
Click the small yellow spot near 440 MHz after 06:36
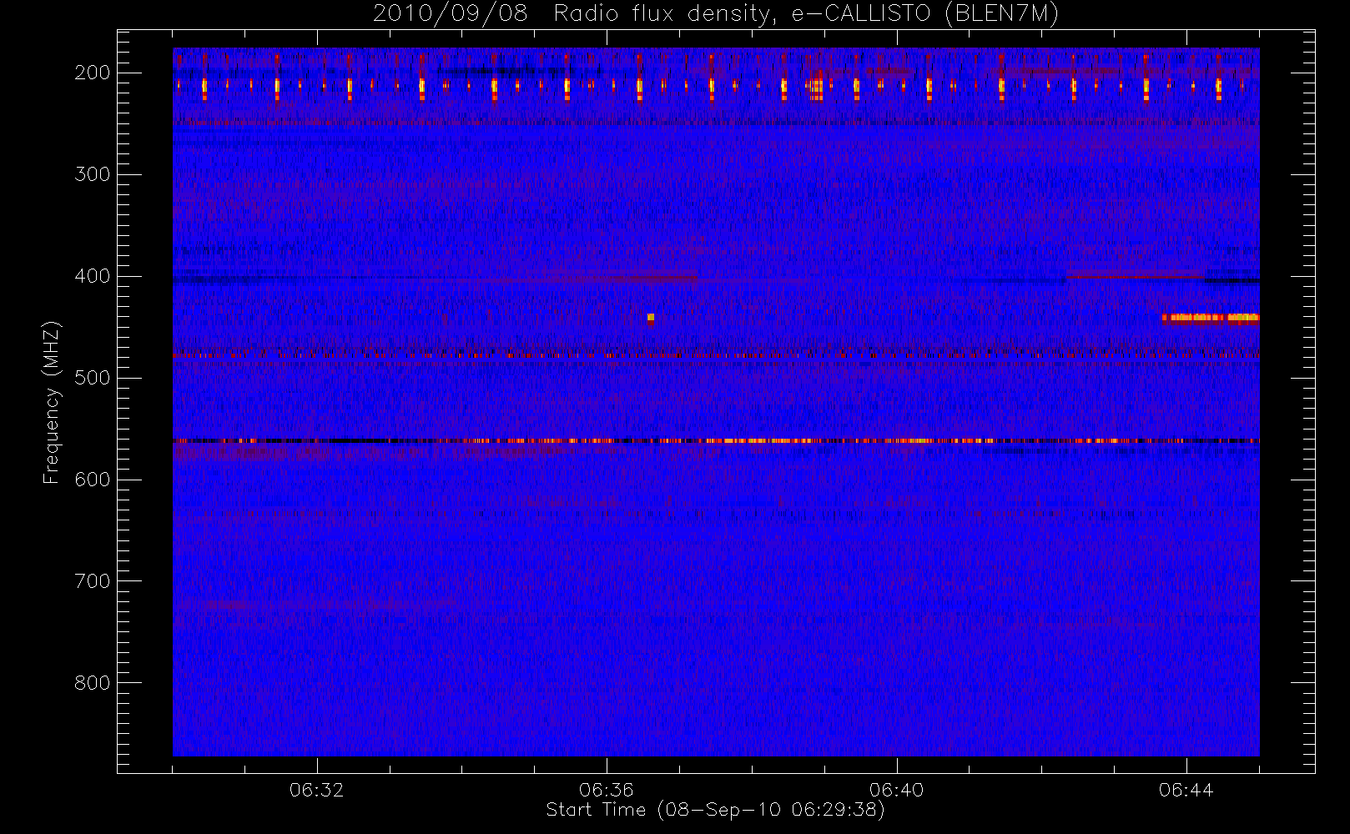pos(651,318)
